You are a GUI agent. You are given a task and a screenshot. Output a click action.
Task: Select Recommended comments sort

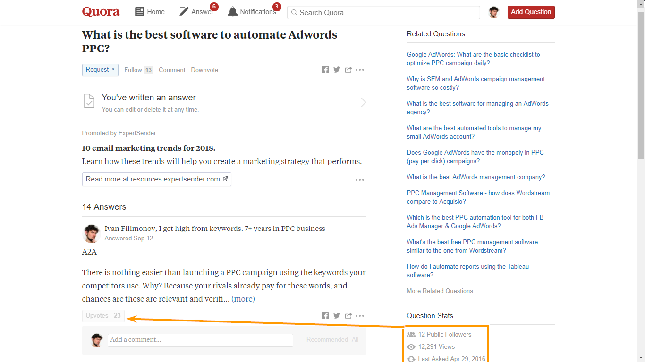(x=327, y=339)
